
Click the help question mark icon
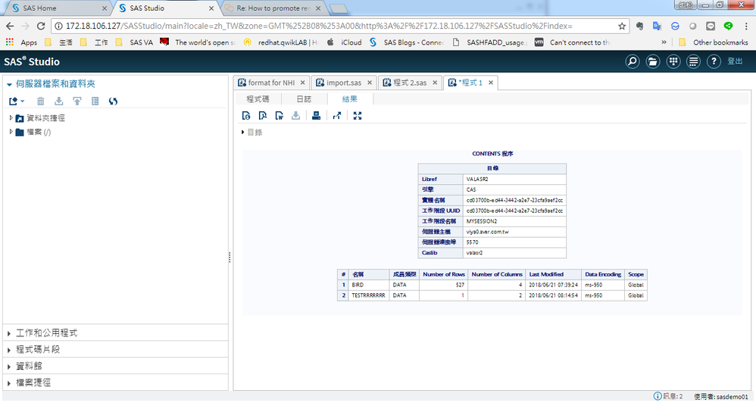(714, 61)
